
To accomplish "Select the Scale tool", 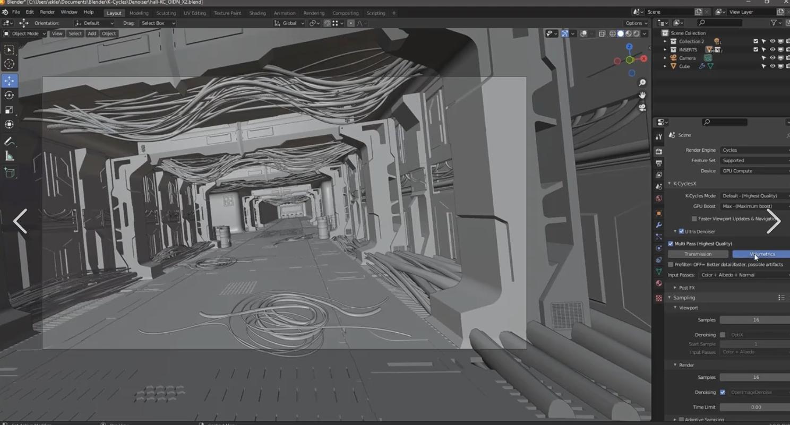I will [x=10, y=110].
